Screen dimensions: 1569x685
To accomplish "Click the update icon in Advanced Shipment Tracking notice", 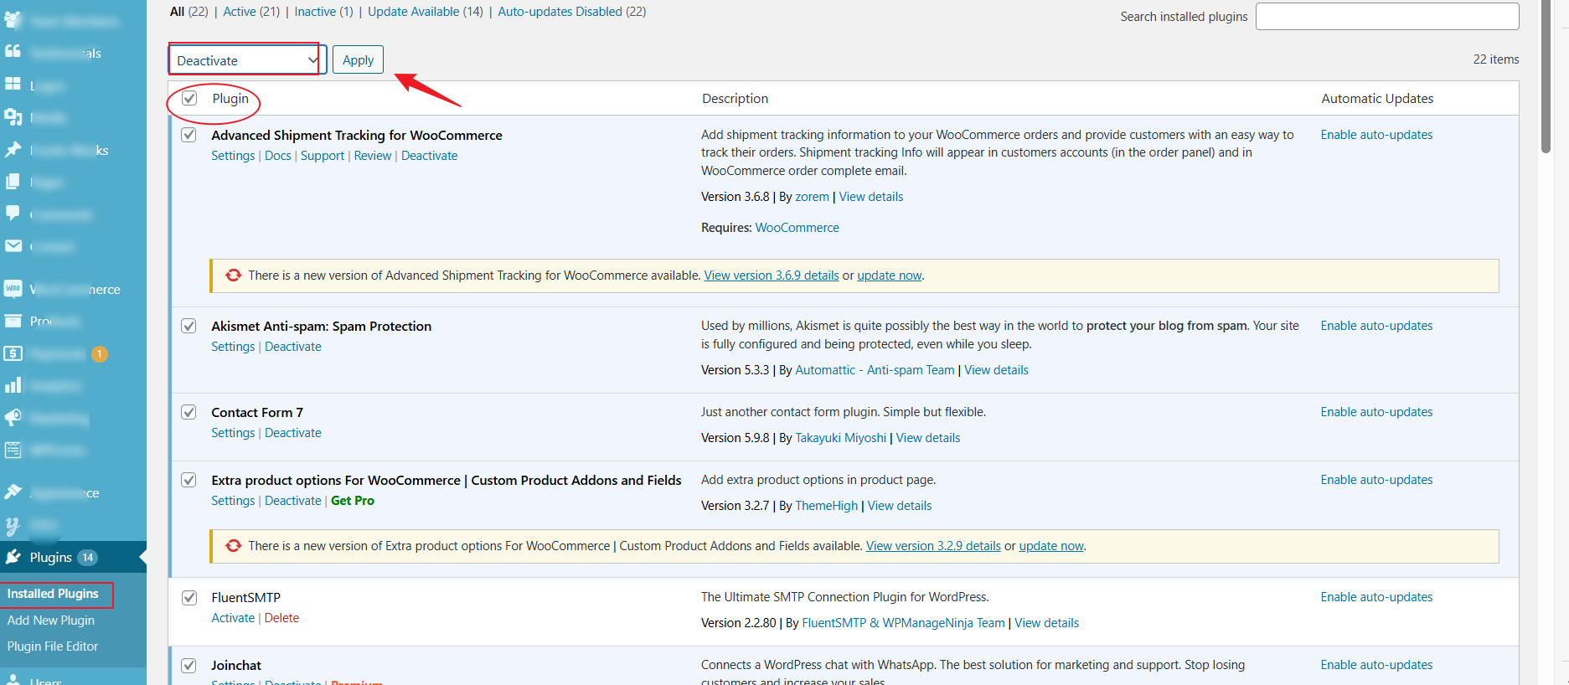I will [x=233, y=276].
